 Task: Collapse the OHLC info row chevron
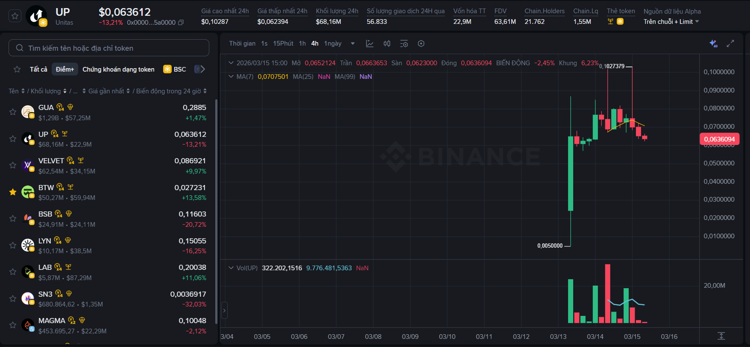click(231, 63)
